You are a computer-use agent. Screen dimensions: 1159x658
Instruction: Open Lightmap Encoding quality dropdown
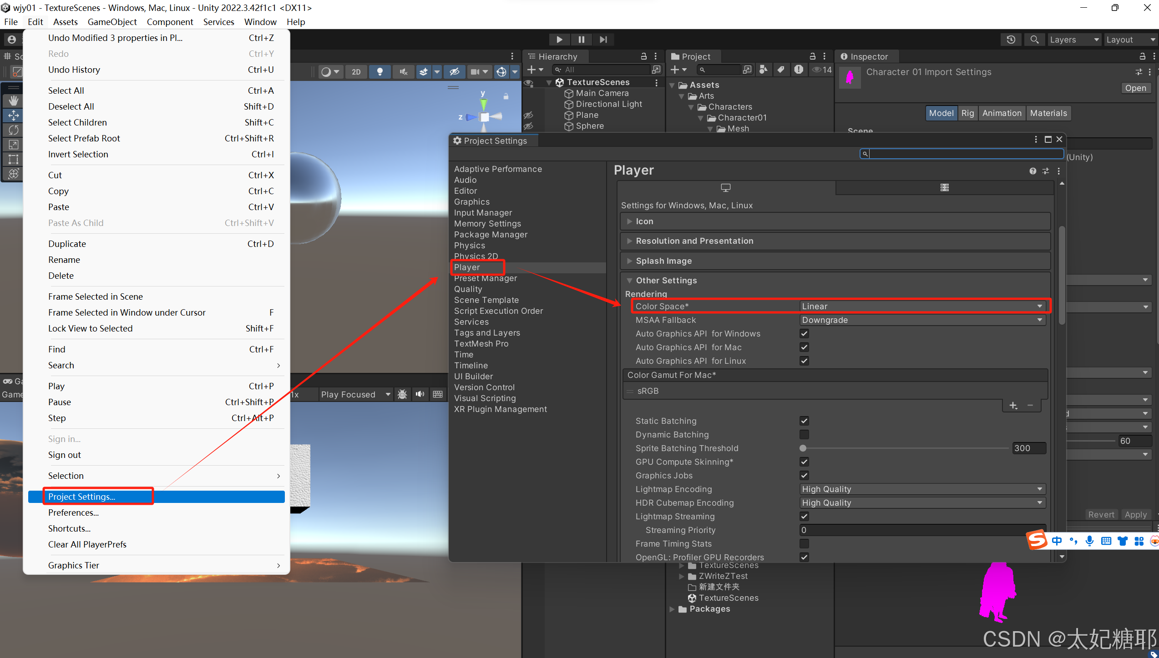click(922, 489)
